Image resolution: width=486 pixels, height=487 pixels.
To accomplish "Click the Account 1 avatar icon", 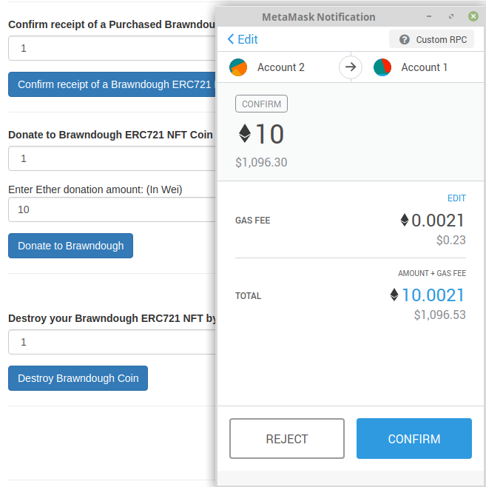I will (382, 67).
